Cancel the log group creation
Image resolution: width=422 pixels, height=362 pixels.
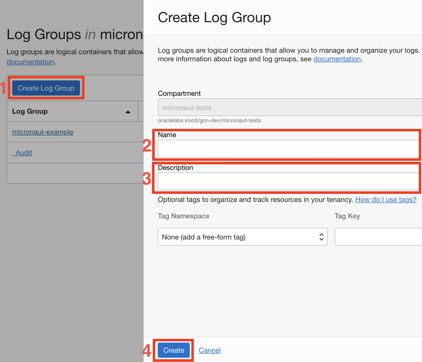point(209,350)
